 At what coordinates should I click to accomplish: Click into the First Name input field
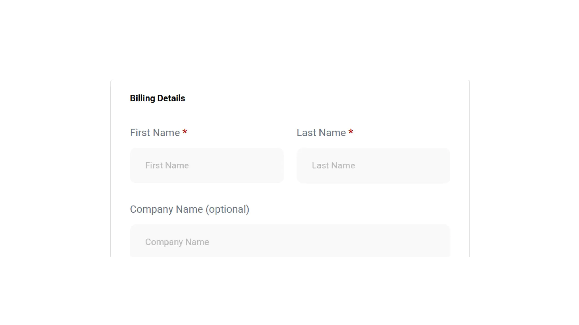click(207, 165)
